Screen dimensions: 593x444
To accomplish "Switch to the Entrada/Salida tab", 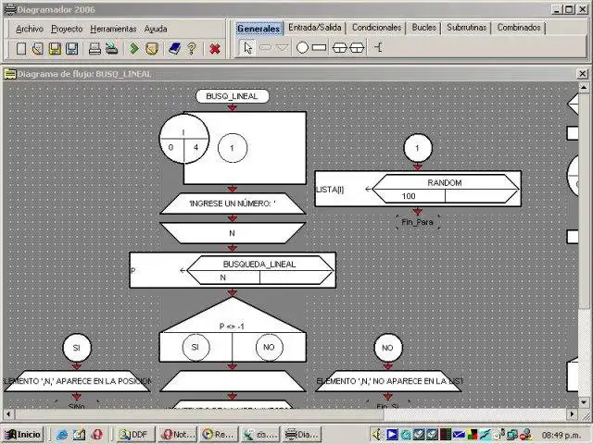I will (x=315, y=28).
